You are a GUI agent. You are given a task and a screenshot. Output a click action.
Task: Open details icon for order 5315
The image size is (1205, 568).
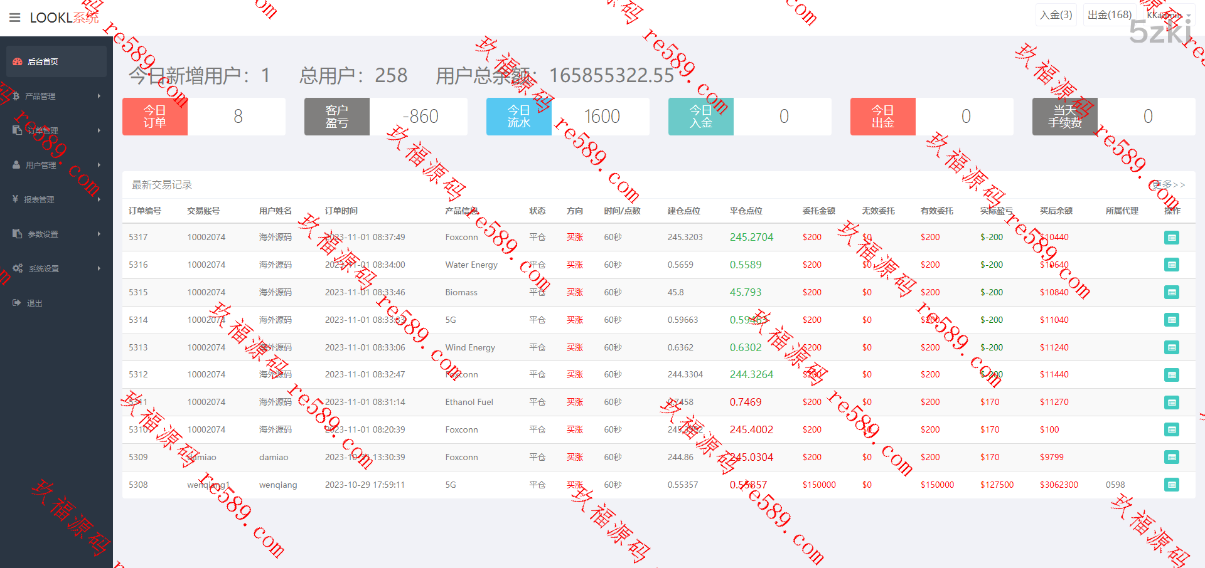pos(1171,292)
